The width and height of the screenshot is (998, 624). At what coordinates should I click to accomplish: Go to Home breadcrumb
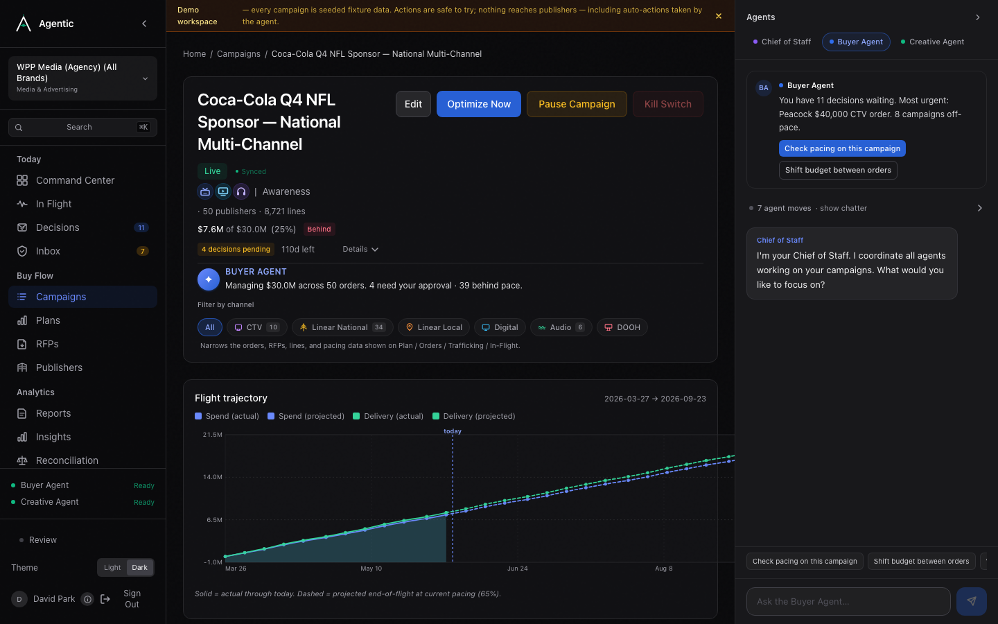(x=194, y=54)
